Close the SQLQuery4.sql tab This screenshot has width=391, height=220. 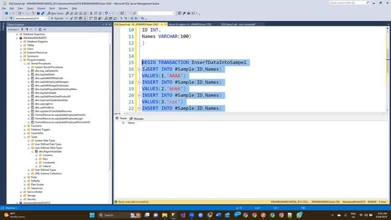(166, 24)
